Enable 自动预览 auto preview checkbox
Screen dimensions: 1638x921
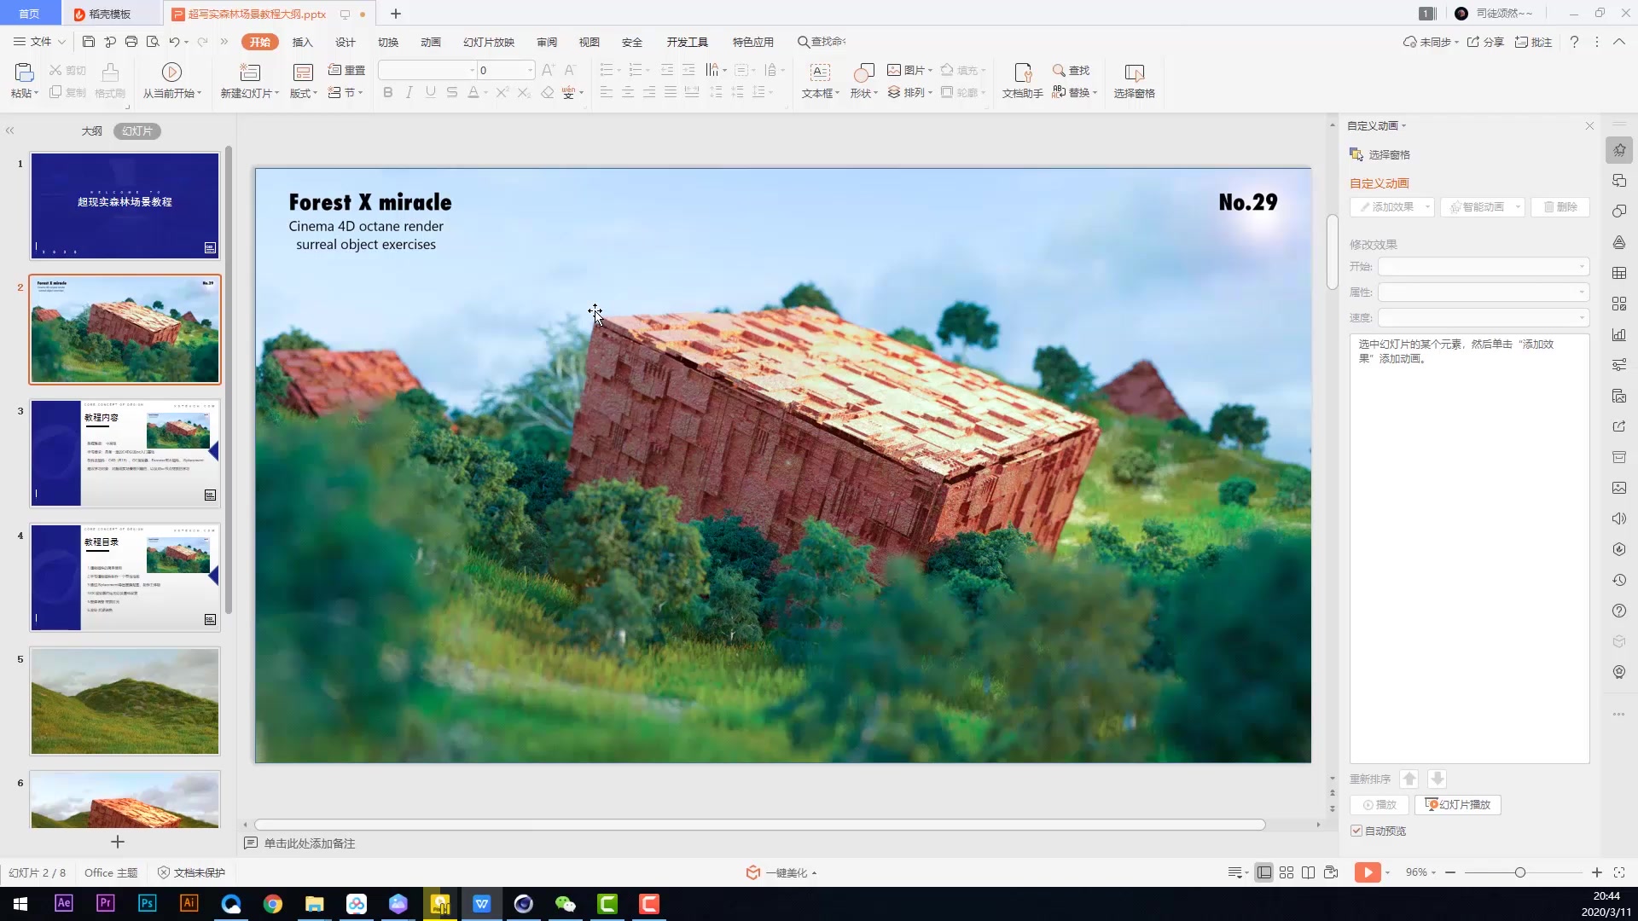(x=1356, y=830)
